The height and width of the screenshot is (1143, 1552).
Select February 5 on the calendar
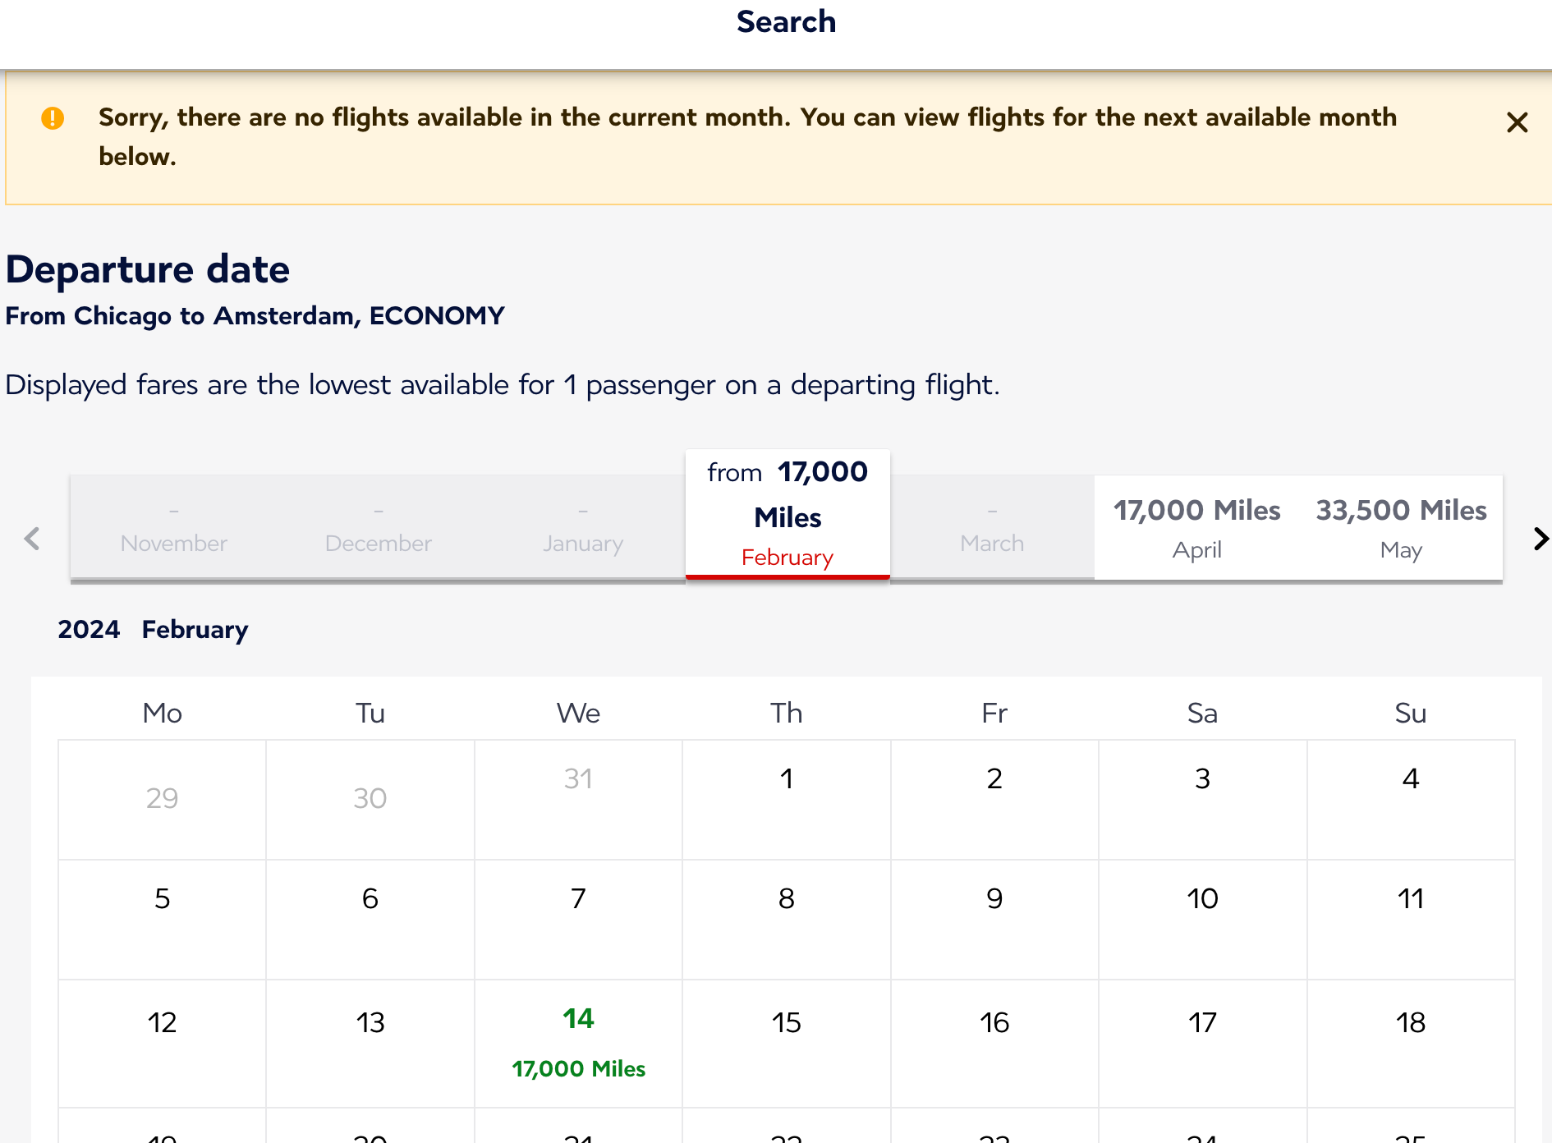pyautogui.click(x=162, y=919)
